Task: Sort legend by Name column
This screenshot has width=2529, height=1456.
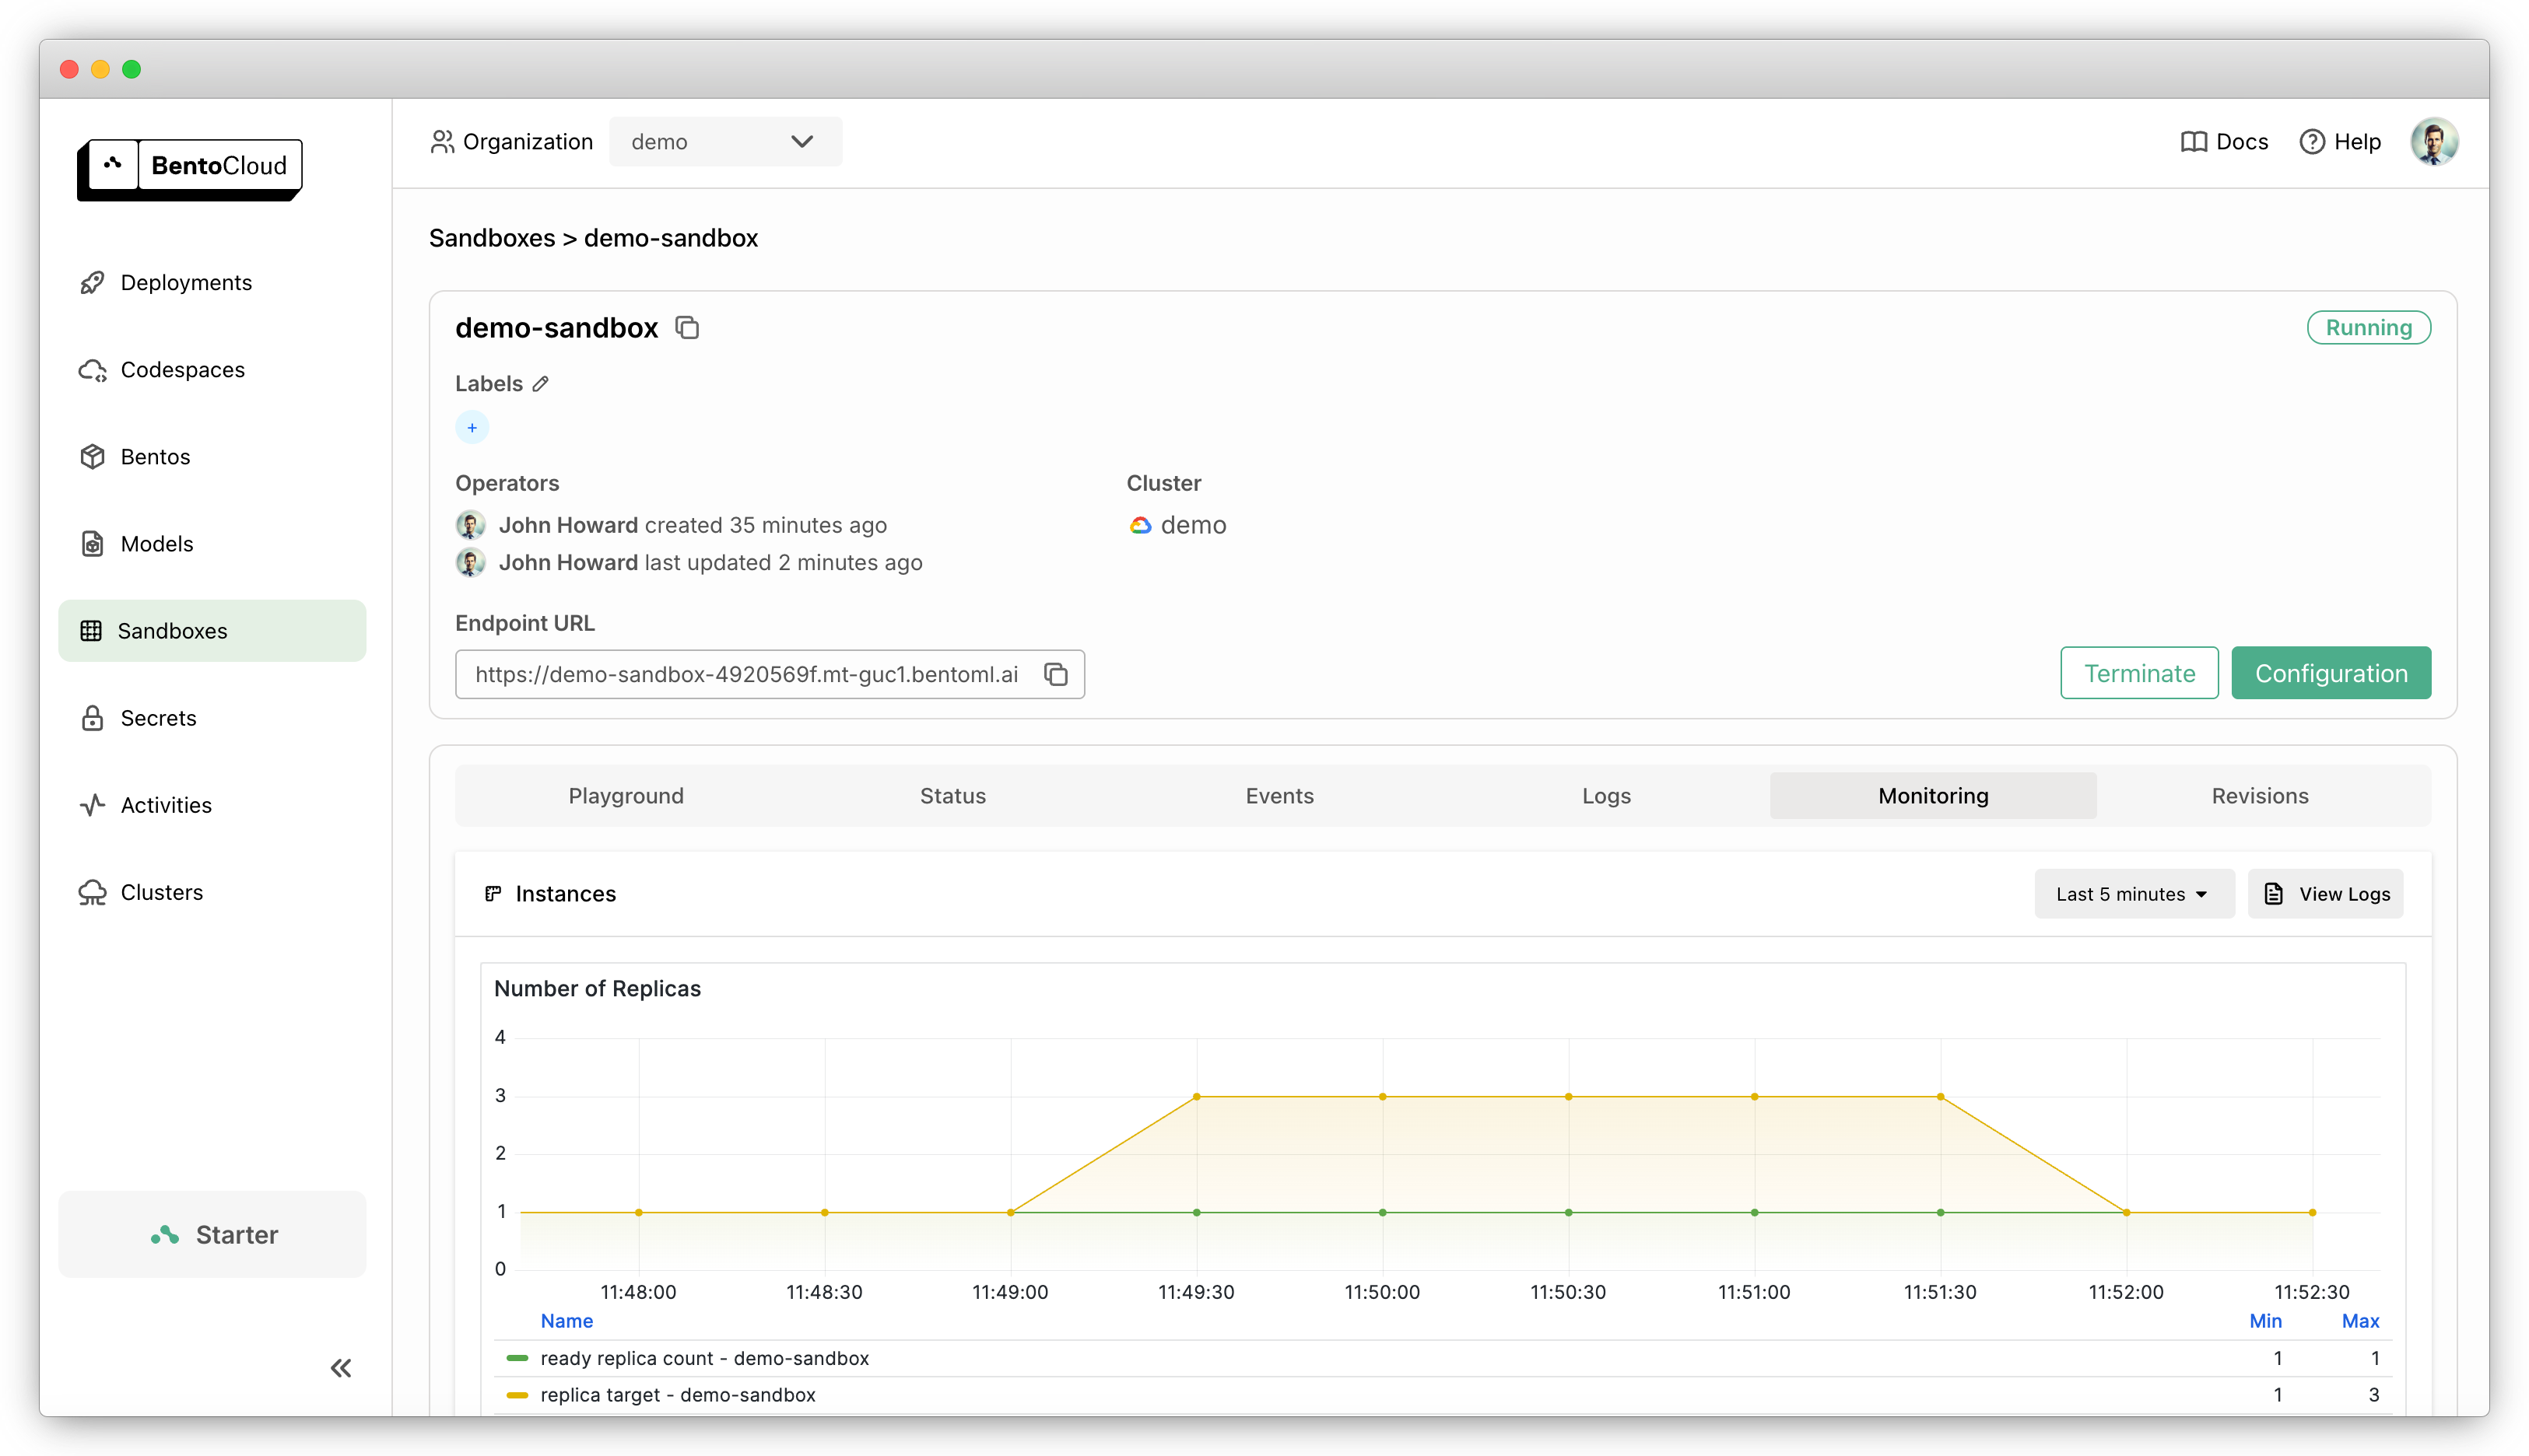Action: click(x=566, y=1321)
